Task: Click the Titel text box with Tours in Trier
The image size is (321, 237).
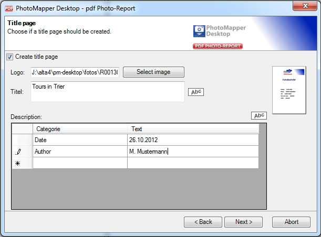Action: pos(108,92)
